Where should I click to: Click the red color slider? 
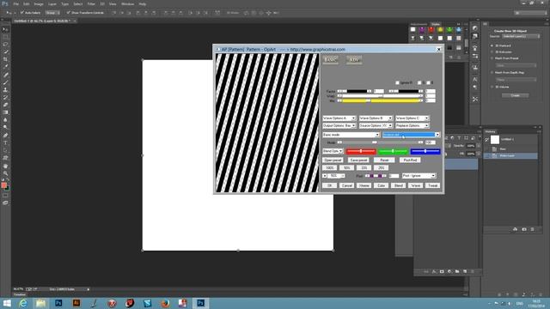[361, 151]
